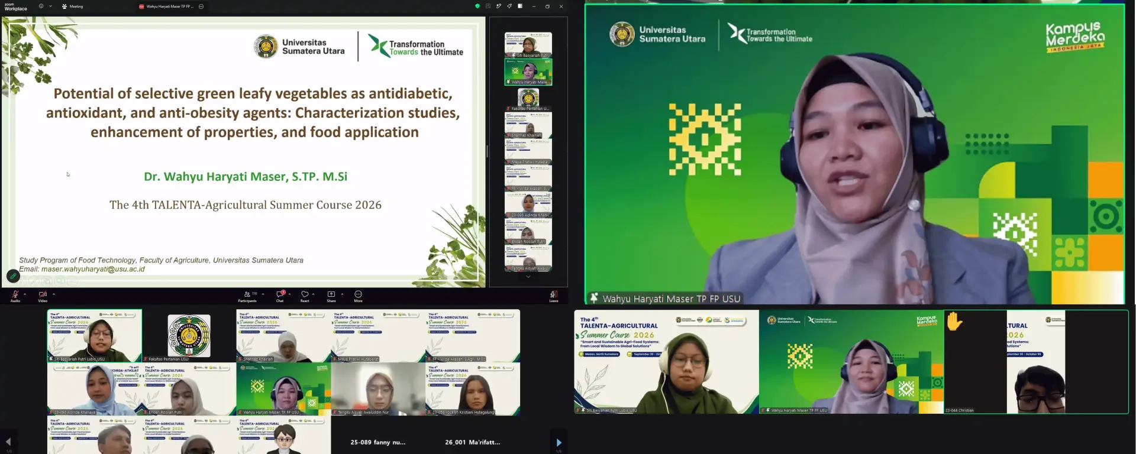Select the Meeting tab in title bar
1136x454 pixels.
coord(73,7)
